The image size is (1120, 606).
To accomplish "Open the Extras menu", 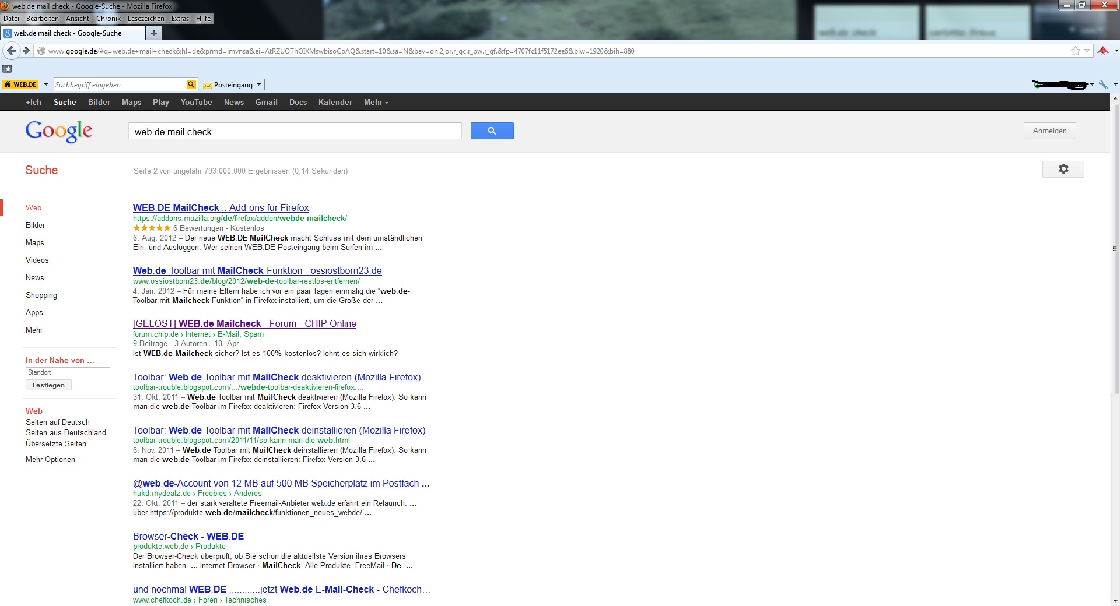I will 180,19.
